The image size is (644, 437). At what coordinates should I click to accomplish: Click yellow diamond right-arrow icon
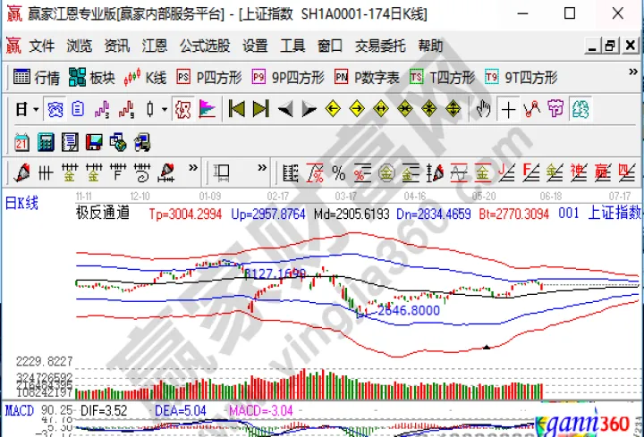pyautogui.click(x=357, y=109)
